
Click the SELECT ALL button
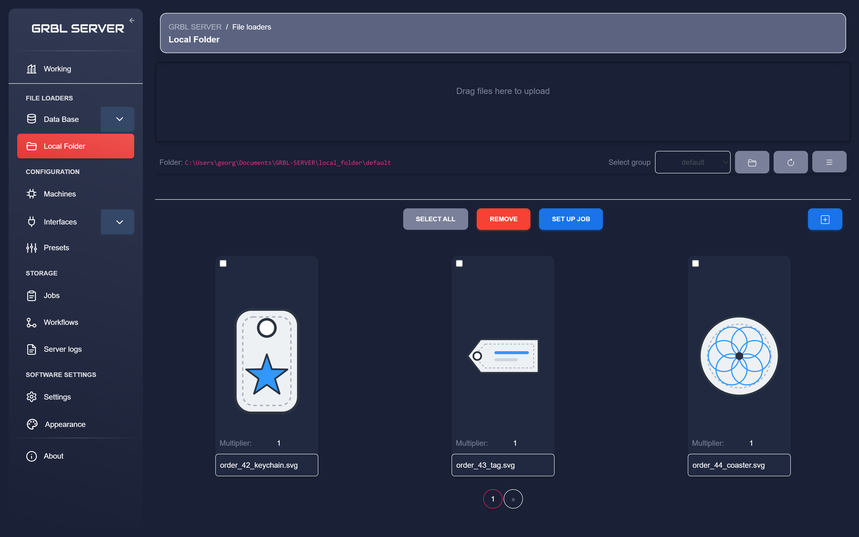pyautogui.click(x=435, y=219)
